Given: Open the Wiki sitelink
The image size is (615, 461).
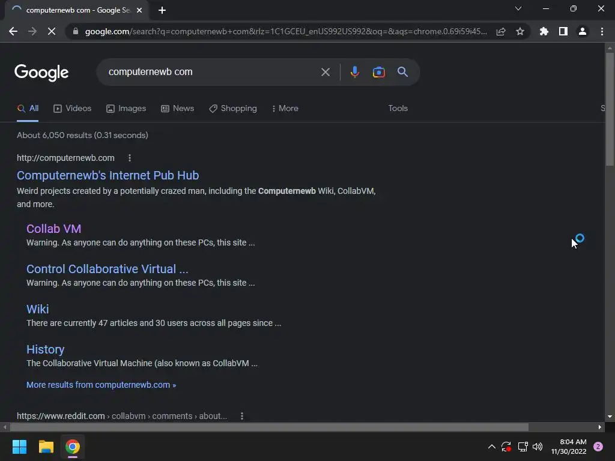Looking at the screenshot, I should pos(38,309).
